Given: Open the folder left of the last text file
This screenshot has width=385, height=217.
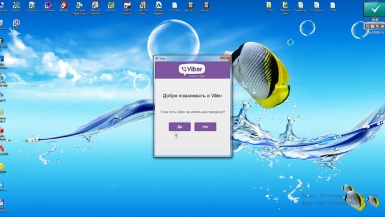Looking at the screenshot, I should [317, 7].
